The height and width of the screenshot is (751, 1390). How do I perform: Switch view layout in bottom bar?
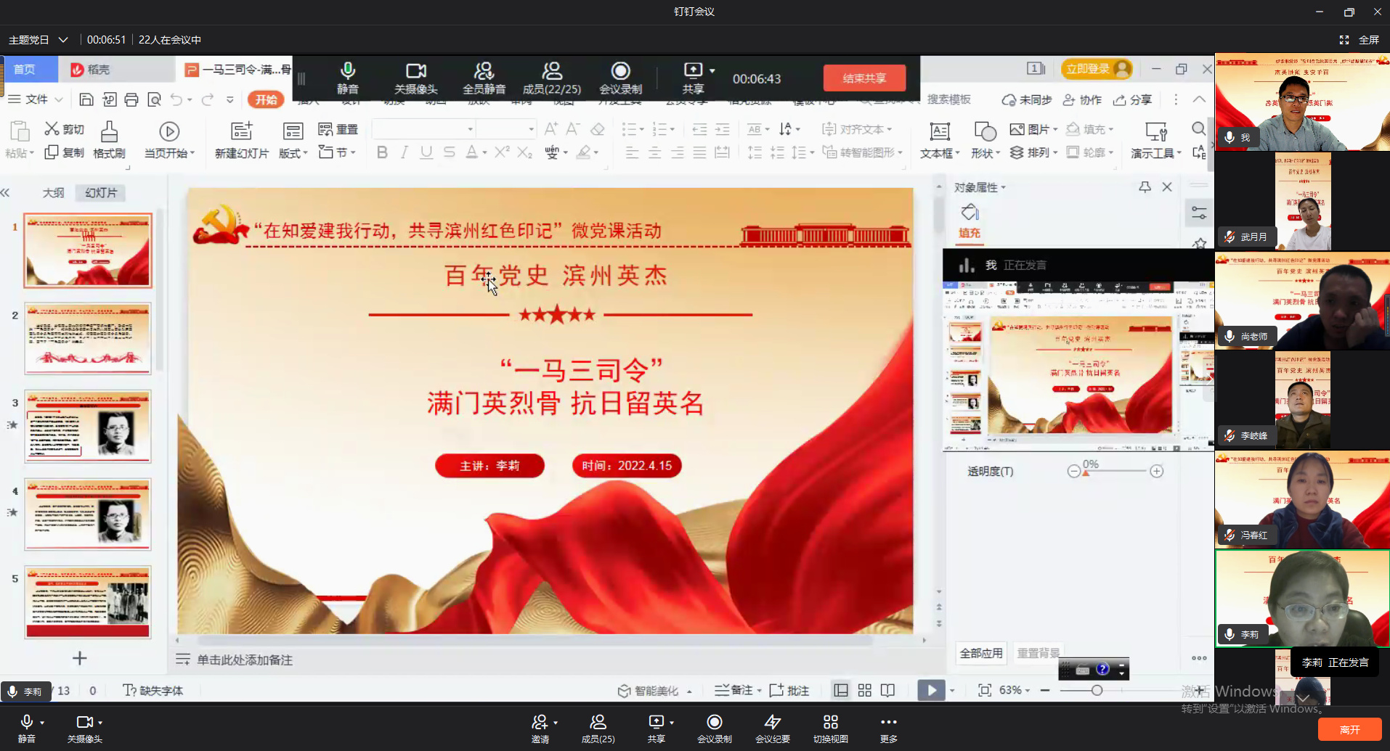[831, 729]
